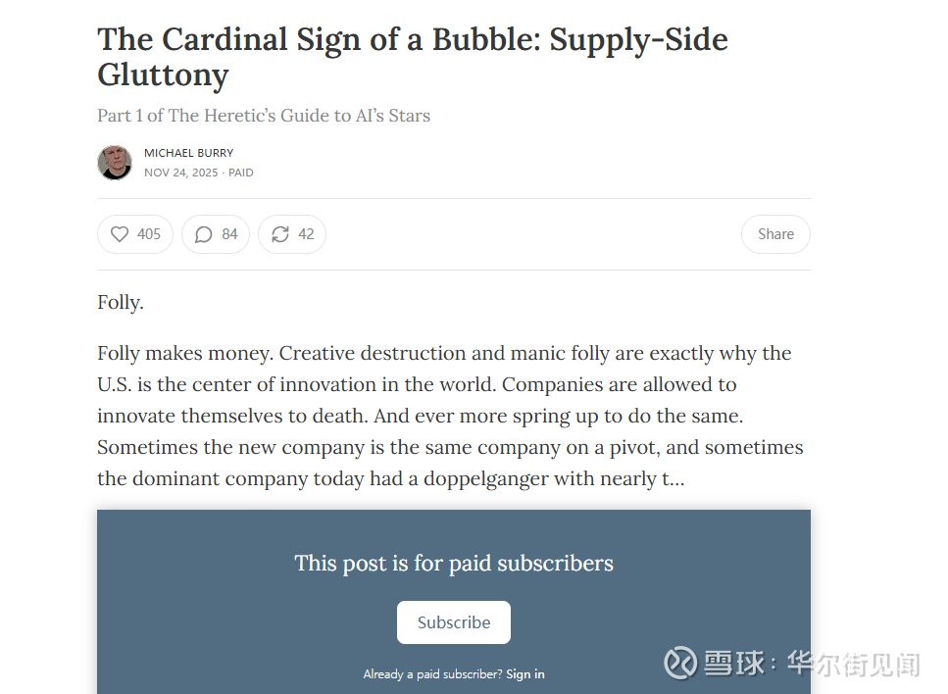Viewport: 948px width, 694px height.
Task: Click the restack arrows icon
Action: (280, 234)
